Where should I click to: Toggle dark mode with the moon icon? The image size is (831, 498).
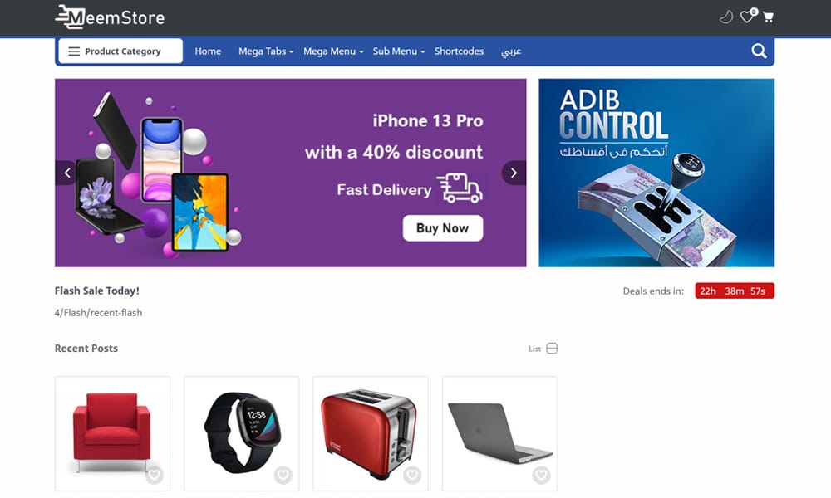[x=726, y=17]
